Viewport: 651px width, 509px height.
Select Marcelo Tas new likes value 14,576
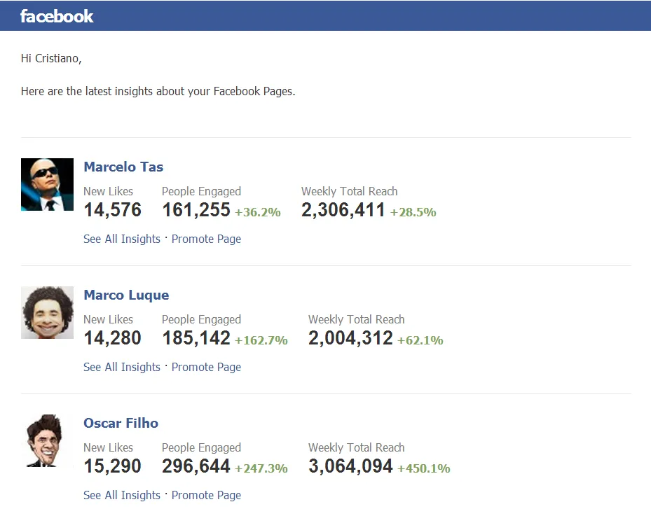point(113,210)
